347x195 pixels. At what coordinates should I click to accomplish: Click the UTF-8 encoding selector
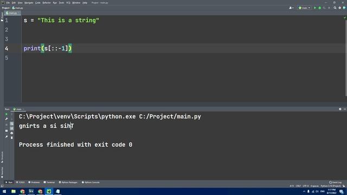point(305,186)
